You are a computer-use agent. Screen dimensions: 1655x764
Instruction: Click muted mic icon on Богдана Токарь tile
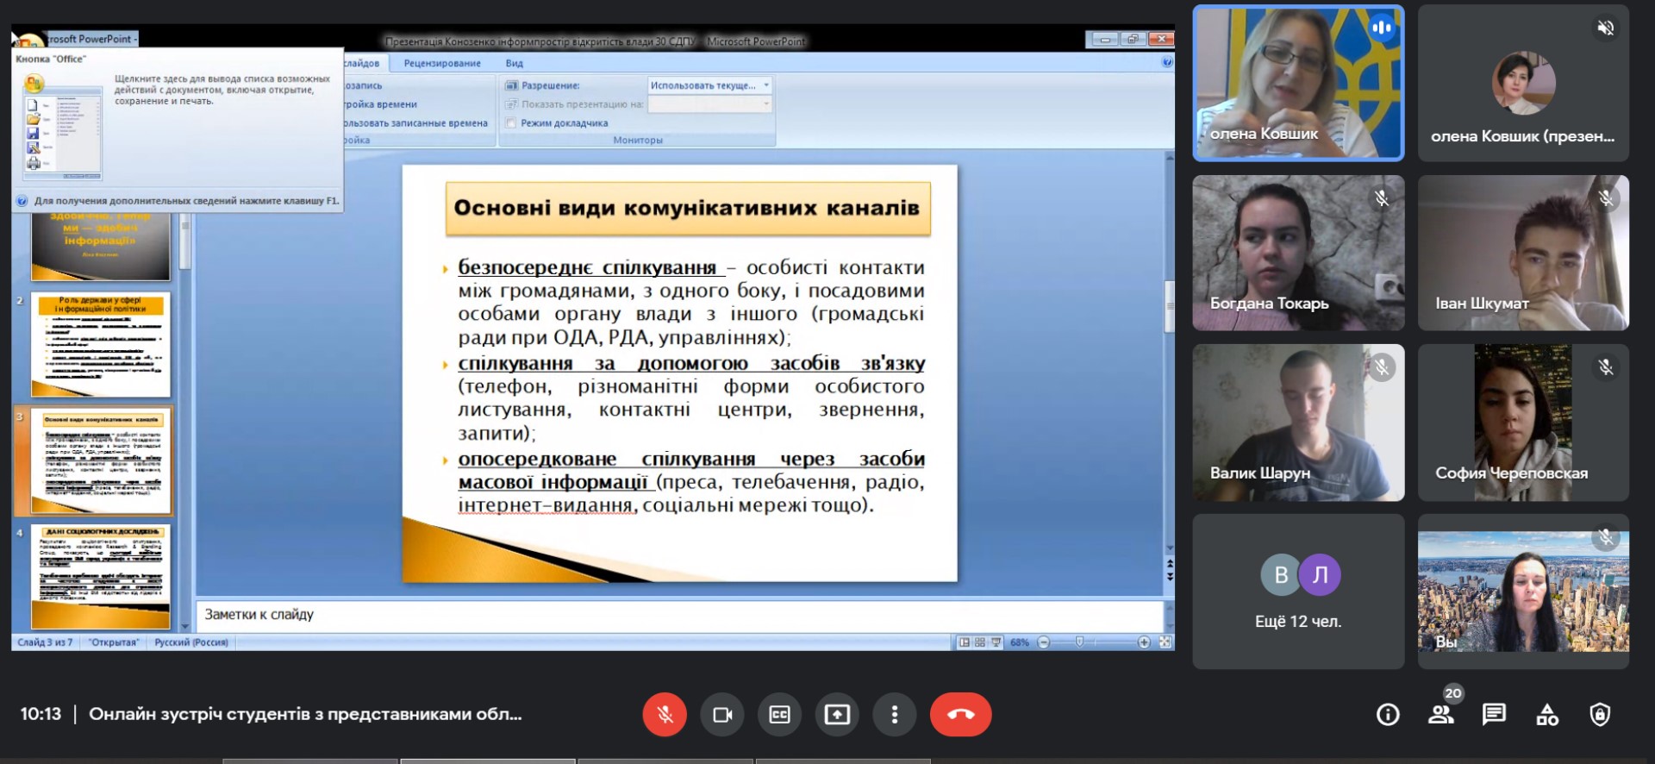pos(1382,198)
